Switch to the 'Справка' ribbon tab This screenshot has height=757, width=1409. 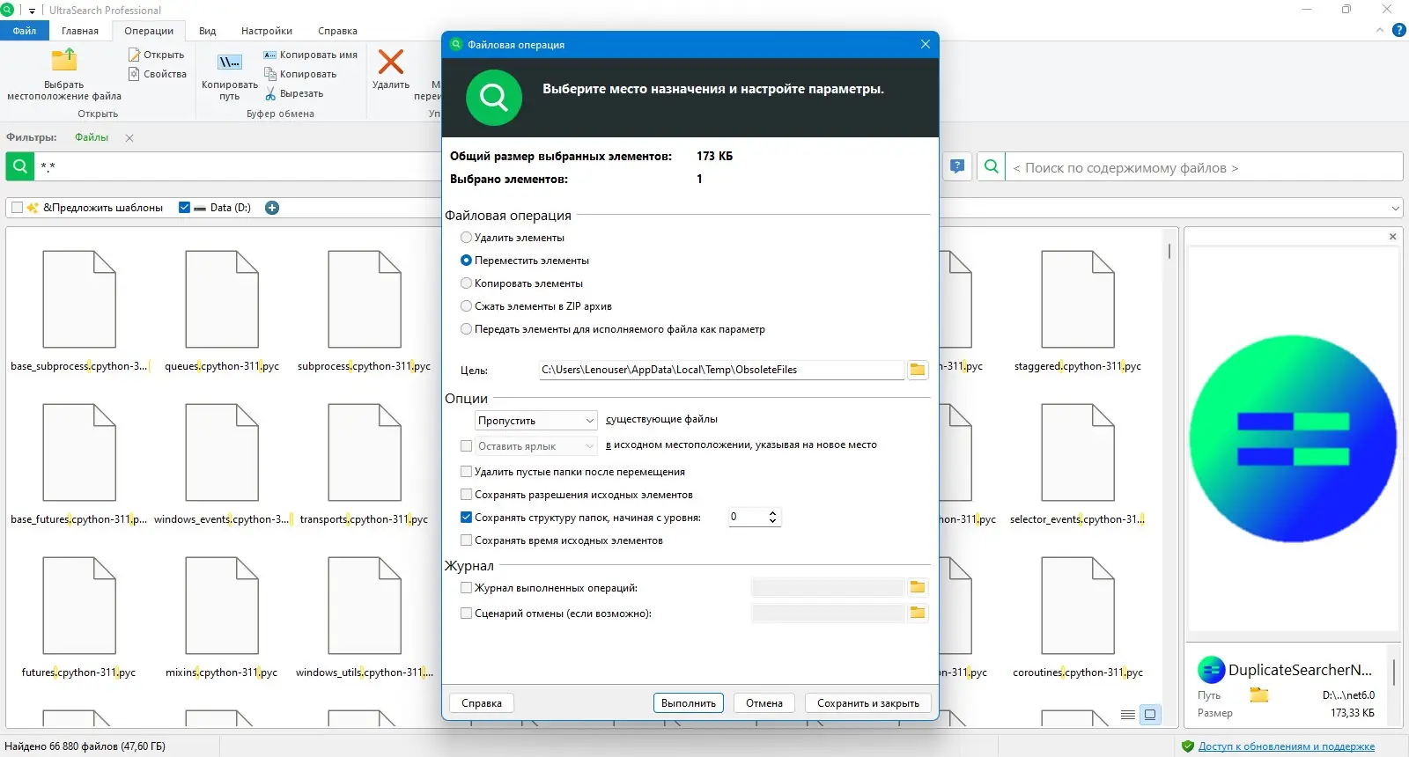click(x=338, y=31)
